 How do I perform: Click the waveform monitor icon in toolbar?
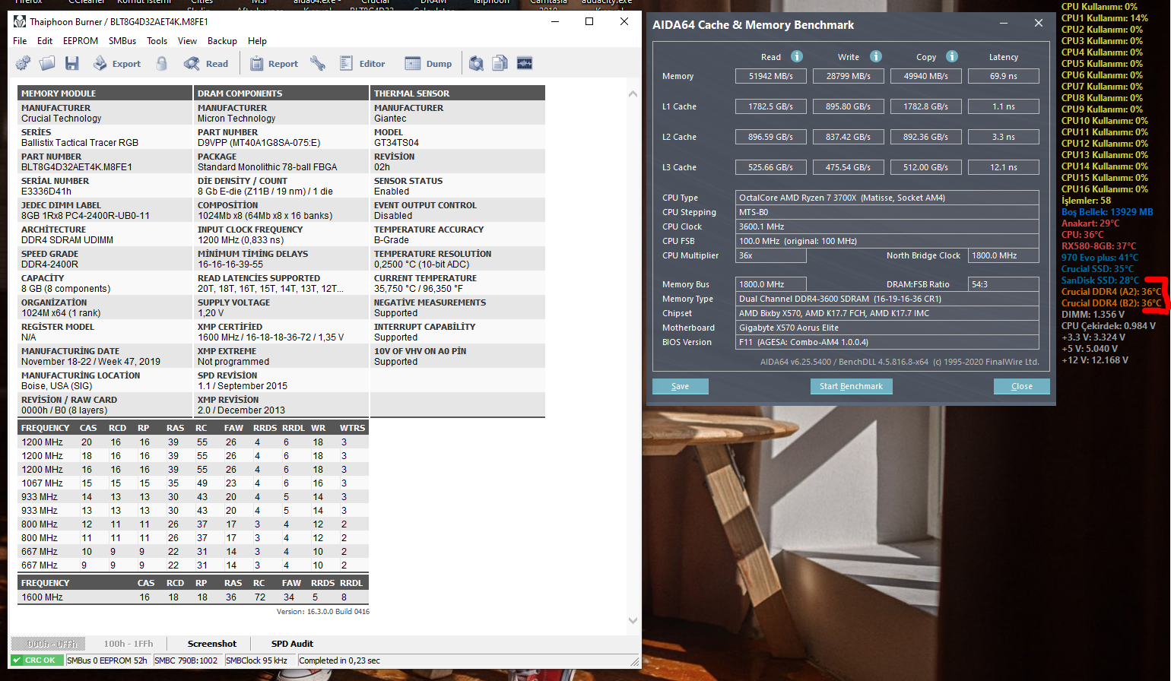coord(525,64)
